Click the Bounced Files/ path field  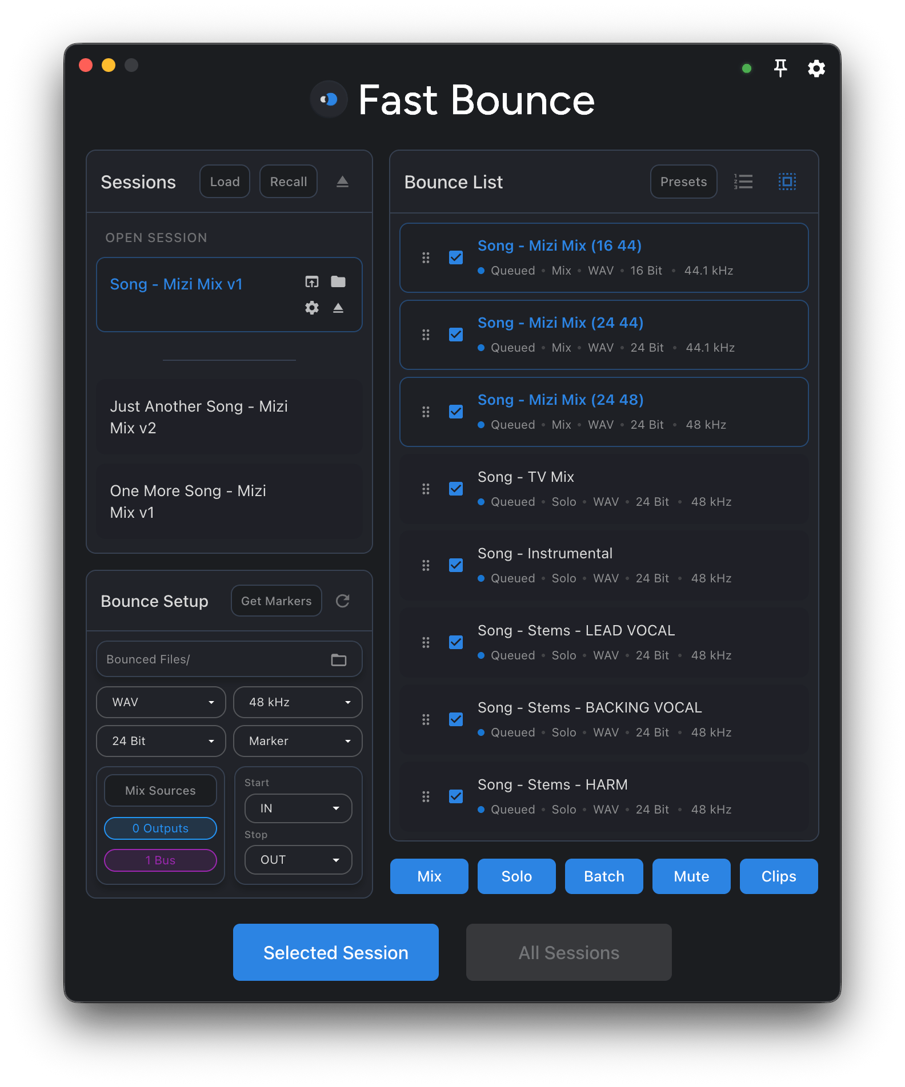point(229,659)
